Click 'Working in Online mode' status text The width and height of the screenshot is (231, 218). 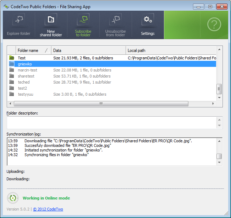pos(46,198)
